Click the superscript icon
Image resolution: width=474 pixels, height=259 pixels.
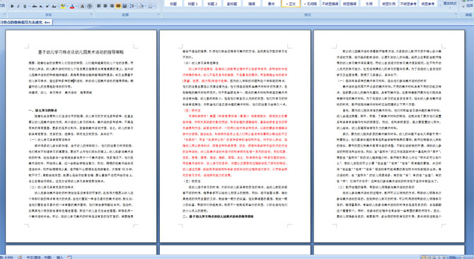(x=47, y=6)
